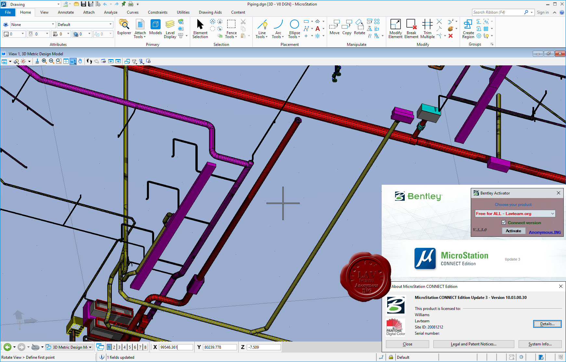
Task: Select Modify Element tool
Action: point(395,29)
